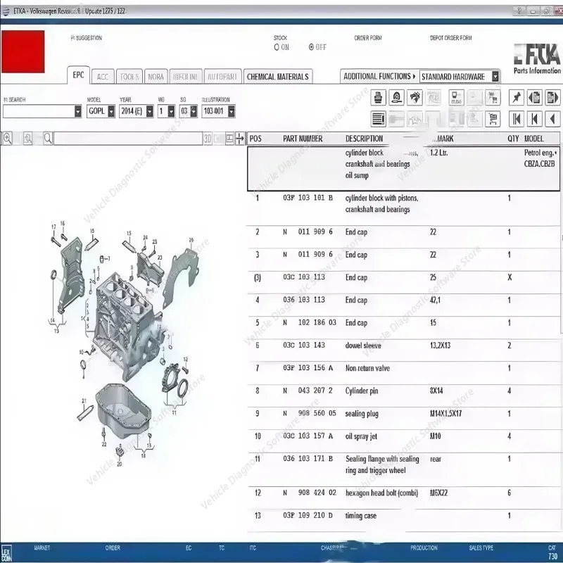Screen dimensions: 563x563
Task: Click the zoom region magnifier icon
Action: click(x=27, y=138)
